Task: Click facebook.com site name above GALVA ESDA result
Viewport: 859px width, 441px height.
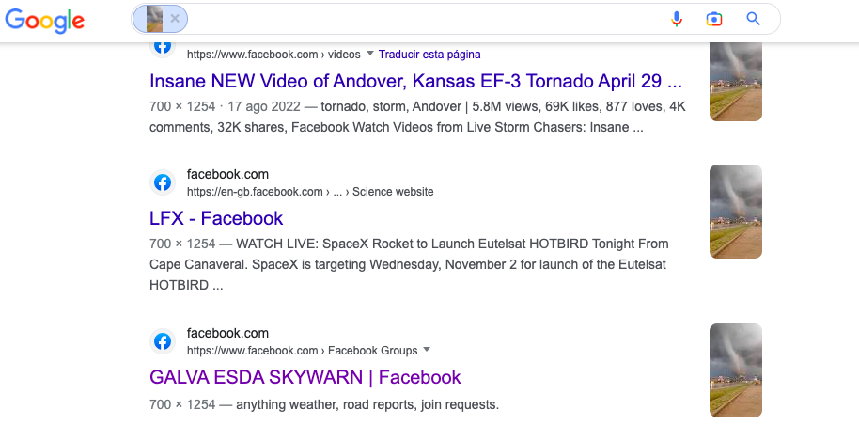Action: 227,333
